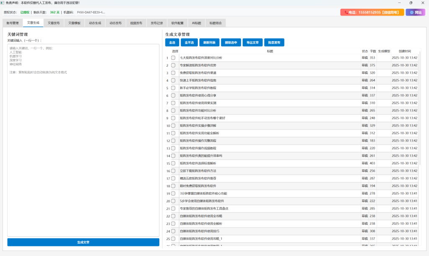Open the AI标题 tab
Image resolution: width=429 pixels, height=256 pixels.
pyautogui.click(x=196, y=23)
